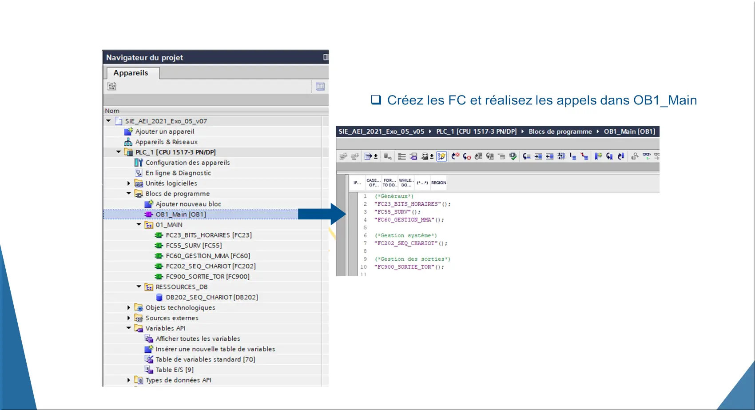Collapse the SIE_AEI_2021_Exo_05_v07 project node
755x410 pixels.
(x=108, y=121)
